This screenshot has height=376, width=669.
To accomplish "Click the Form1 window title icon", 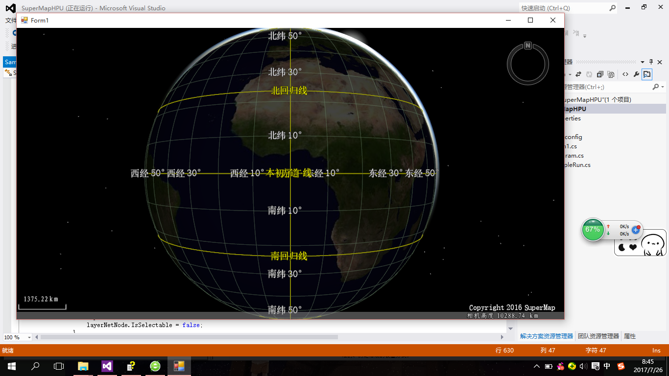I will click(24, 20).
